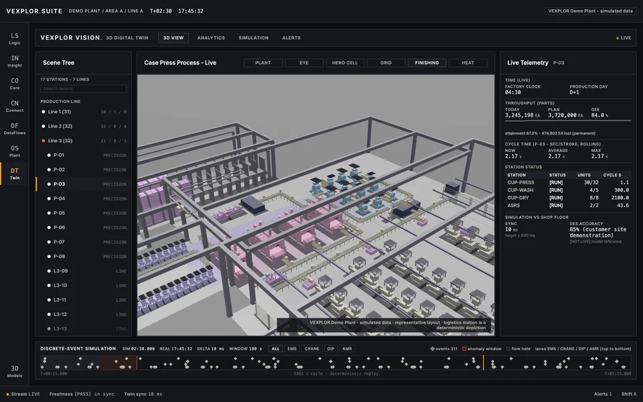
Task: Expand Line 1 (31) in scene tree
Action: [x=84, y=112]
